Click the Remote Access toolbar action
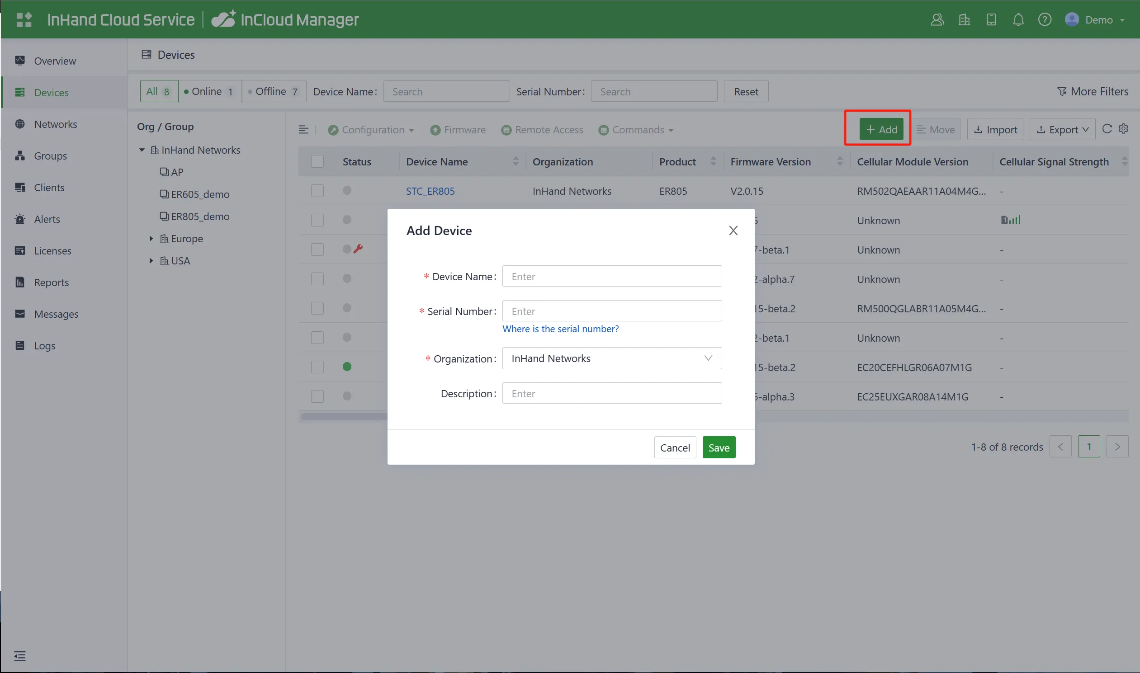This screenshot has width=1140, height=673. [542, 130]
